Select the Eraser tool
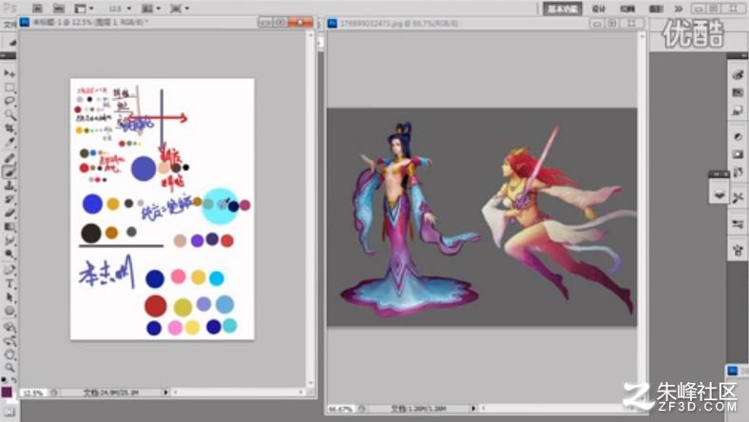This screenshot has height=422, width=749. pyautogui.click(x=10, y=213)
